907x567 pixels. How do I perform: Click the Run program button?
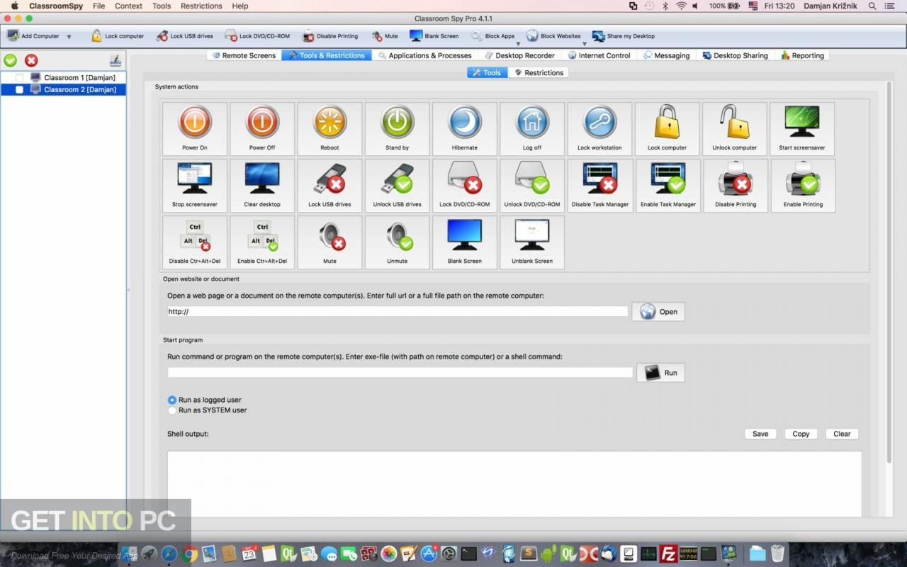660,373
